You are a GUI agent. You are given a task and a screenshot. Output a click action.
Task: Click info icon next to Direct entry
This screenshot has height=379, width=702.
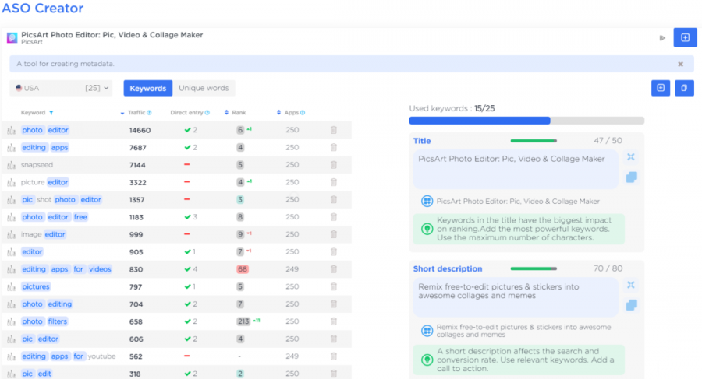pos(207,113)
